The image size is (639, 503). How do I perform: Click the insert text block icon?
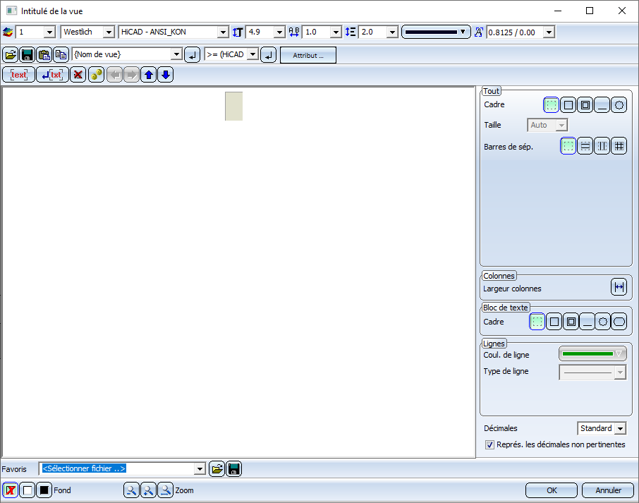point(19,75)
